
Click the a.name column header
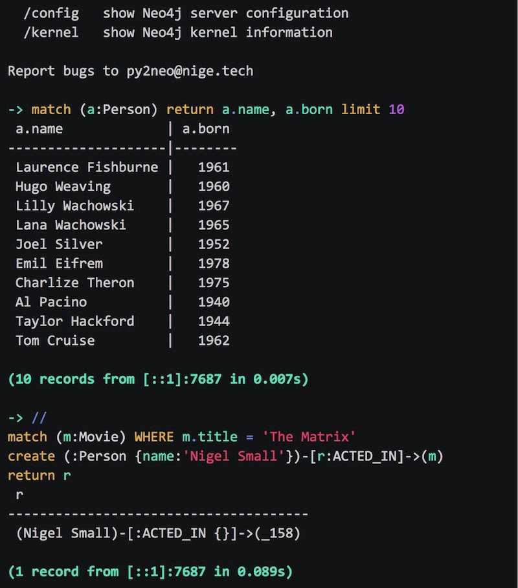[39, 129]
